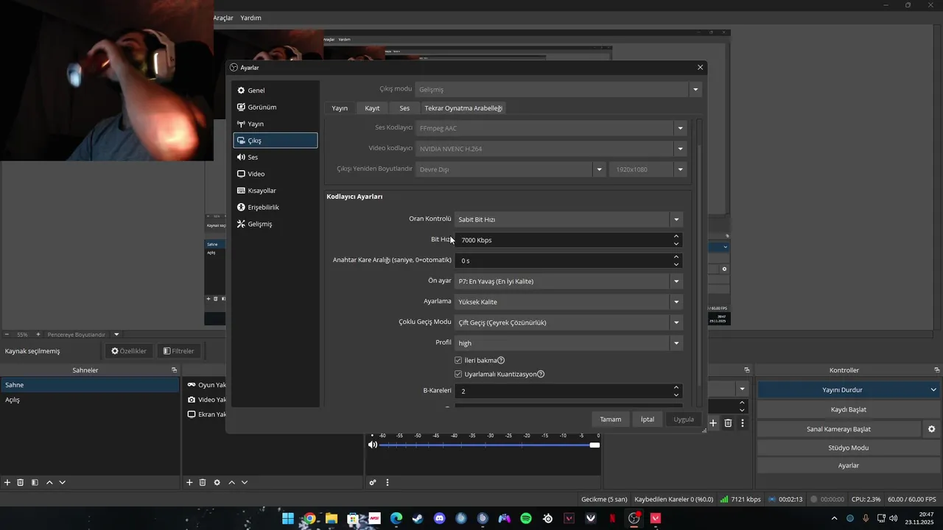
Task: Open advanced audio properties gears icon
Action: 373,482
